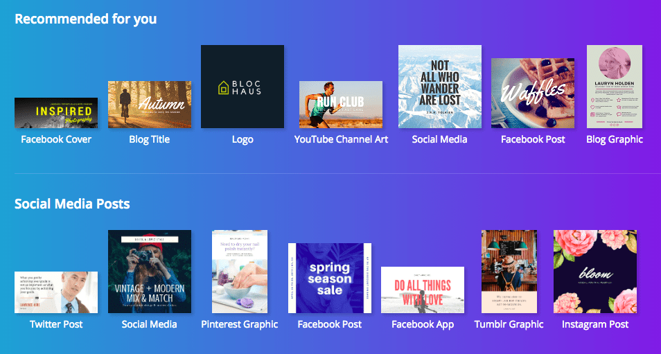661x354 pixels.
Task: Choose the Bloom Instagram Post thumbnail
Action: tap(595, 272)
